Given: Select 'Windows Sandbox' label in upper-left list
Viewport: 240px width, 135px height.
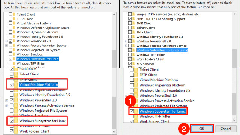Looking at the screenshot, I should [30, 54].
